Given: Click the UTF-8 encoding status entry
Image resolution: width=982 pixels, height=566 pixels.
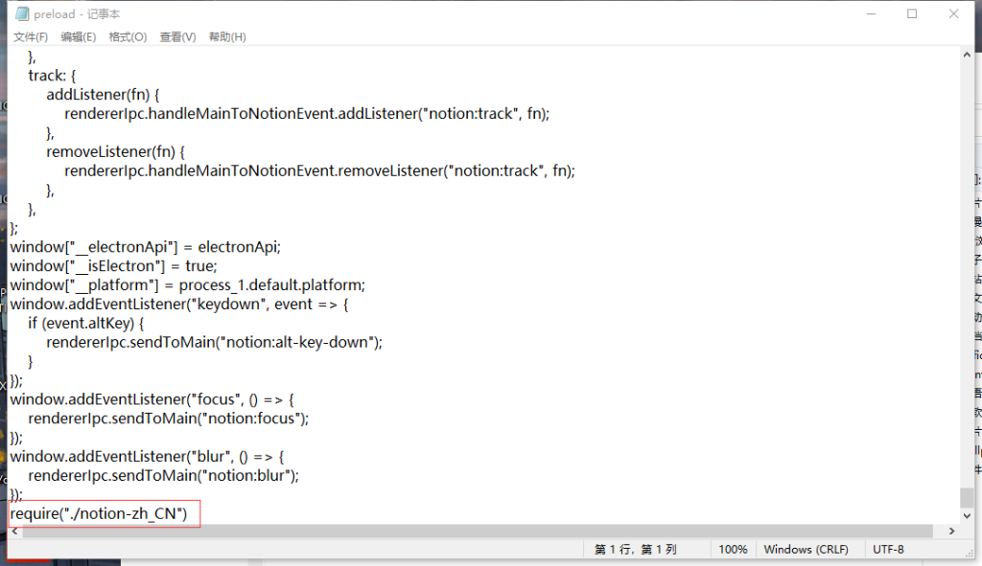Looking at the screenshot, I should 888,549.
